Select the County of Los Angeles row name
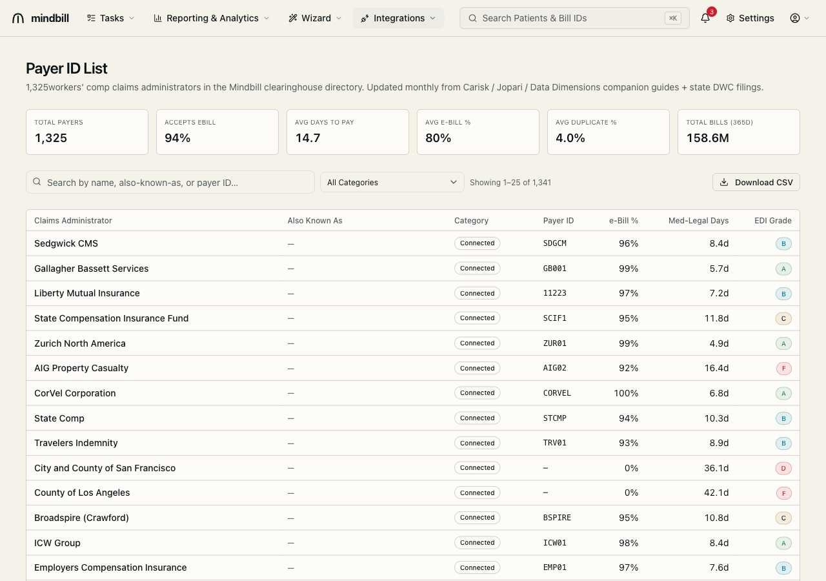 (x=82, y=493)
